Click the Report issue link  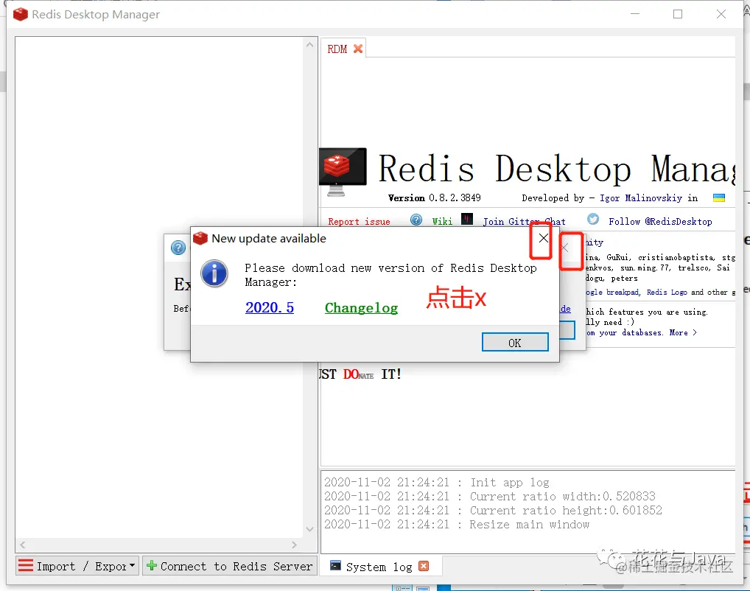[x=360, y=222]
